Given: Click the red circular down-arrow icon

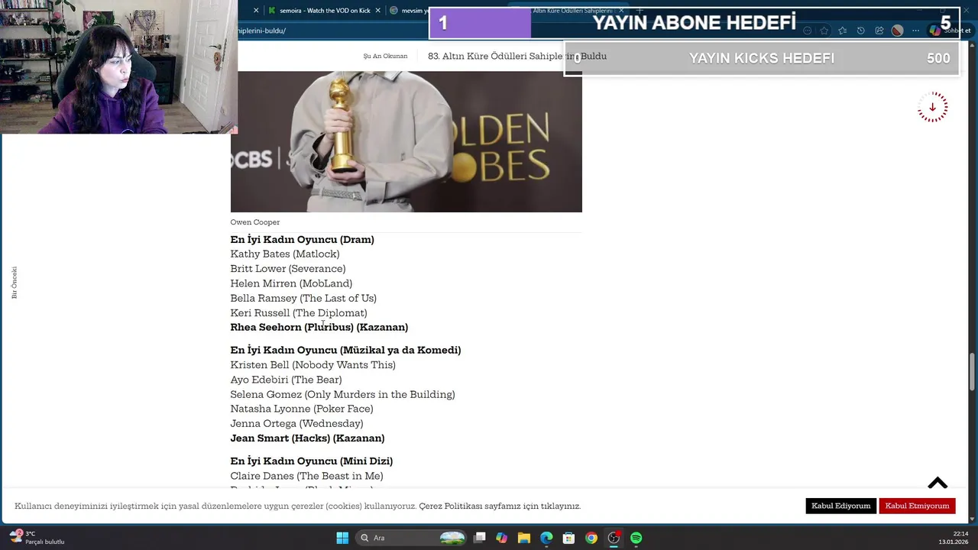Looking at the screenshot, I should (x=932, y=107).
